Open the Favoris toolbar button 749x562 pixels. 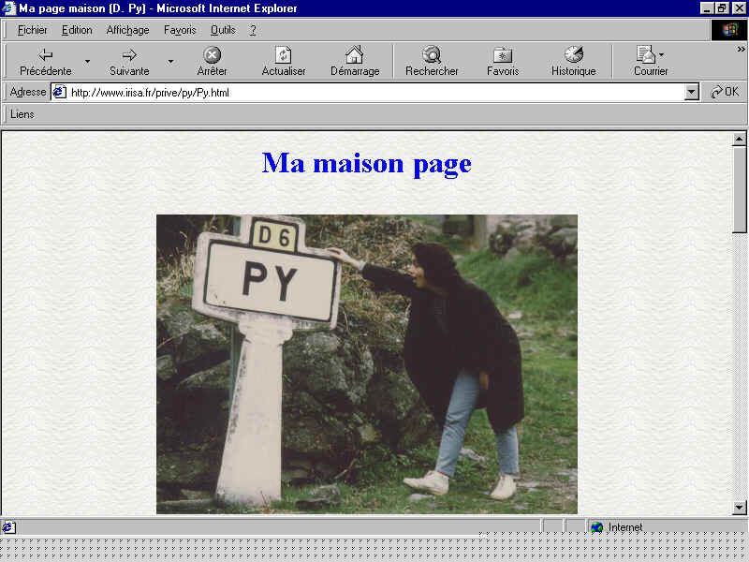(503, 61)
